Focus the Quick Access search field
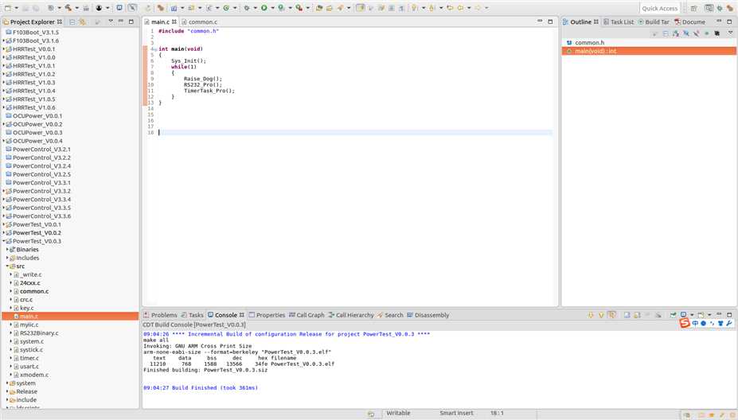Screen dimensions: 738x420 click(660, 8)
